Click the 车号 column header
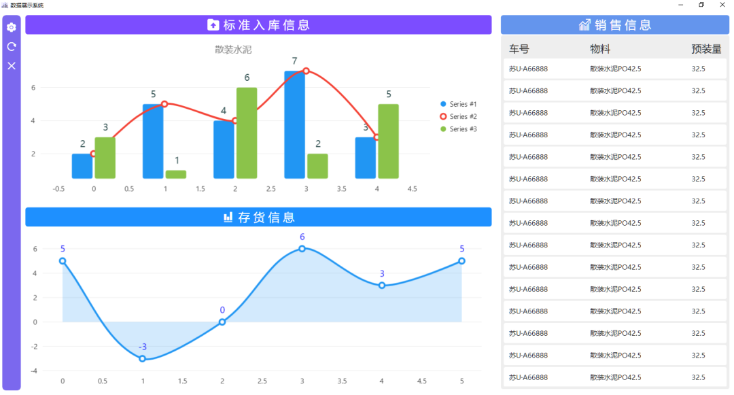734x395 pixels. 519,49
